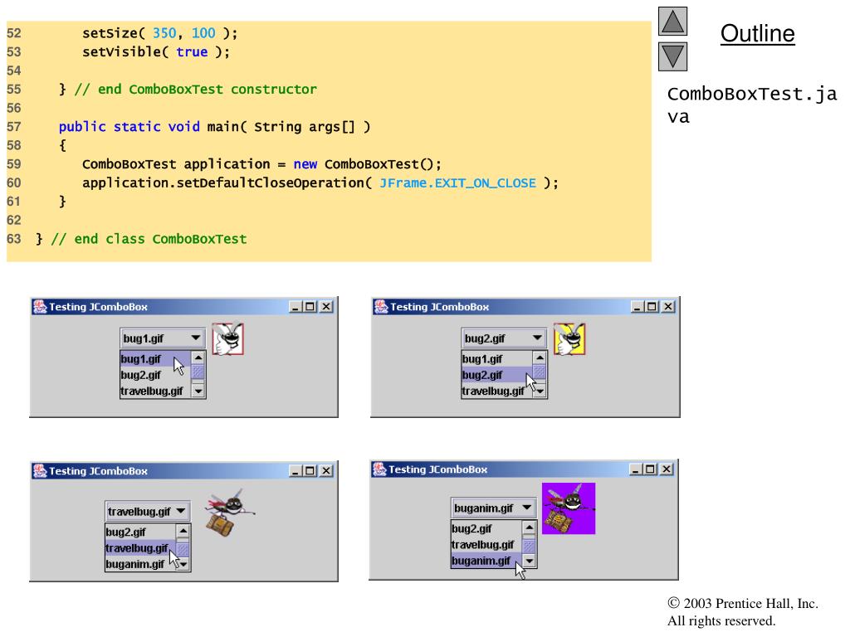
Task: Close the bug2.gif Testing JComboBox window
Action: [668, 307]
